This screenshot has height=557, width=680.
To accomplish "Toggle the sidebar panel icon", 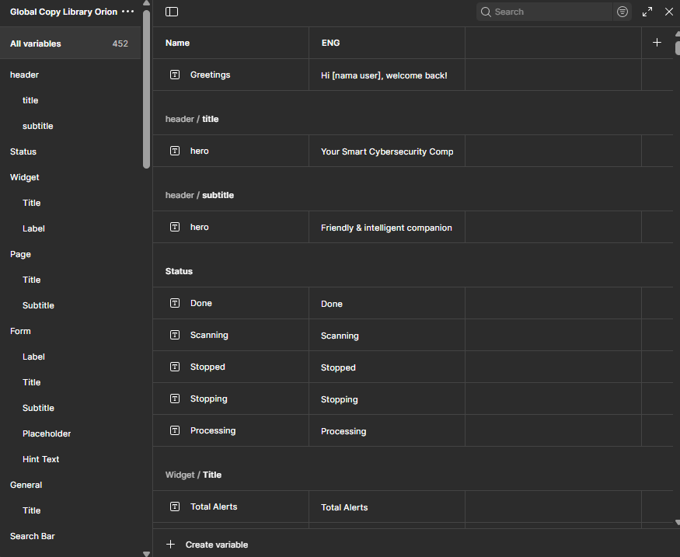I will (172, 12).
